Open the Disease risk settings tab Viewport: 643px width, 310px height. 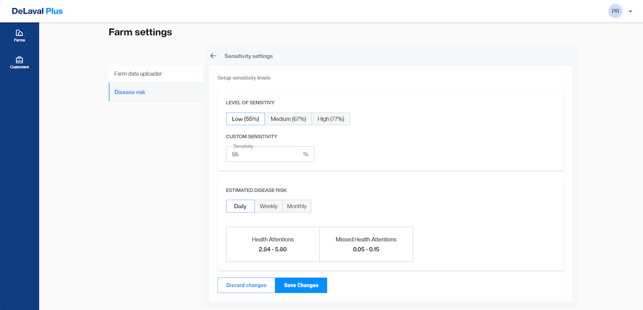point(130,92)
